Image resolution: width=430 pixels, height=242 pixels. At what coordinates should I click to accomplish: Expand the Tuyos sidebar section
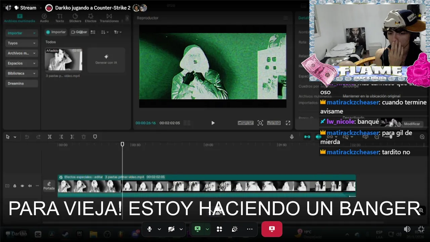[x=21, y=43]
